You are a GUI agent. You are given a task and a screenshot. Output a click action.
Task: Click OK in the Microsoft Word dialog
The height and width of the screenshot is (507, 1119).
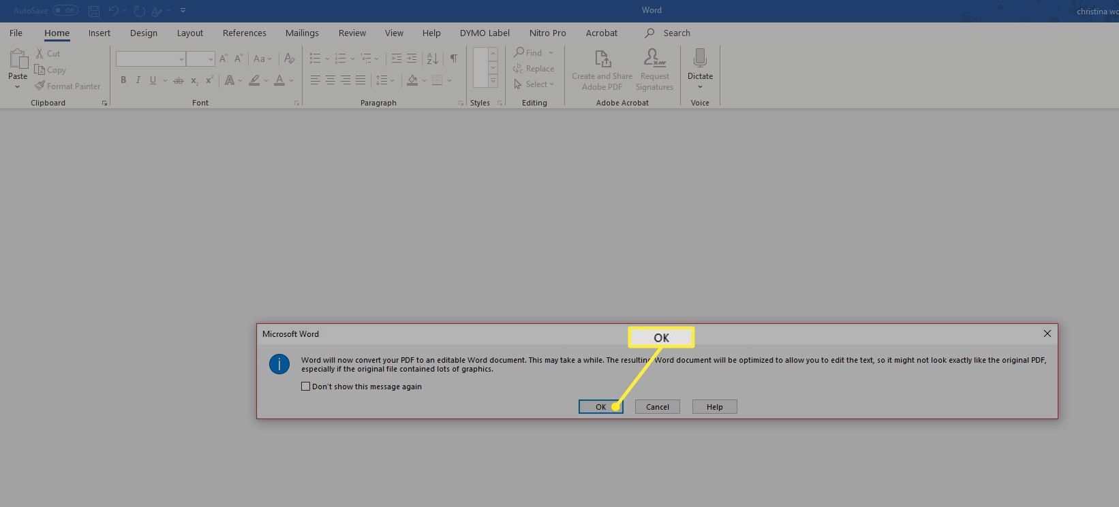600,407
